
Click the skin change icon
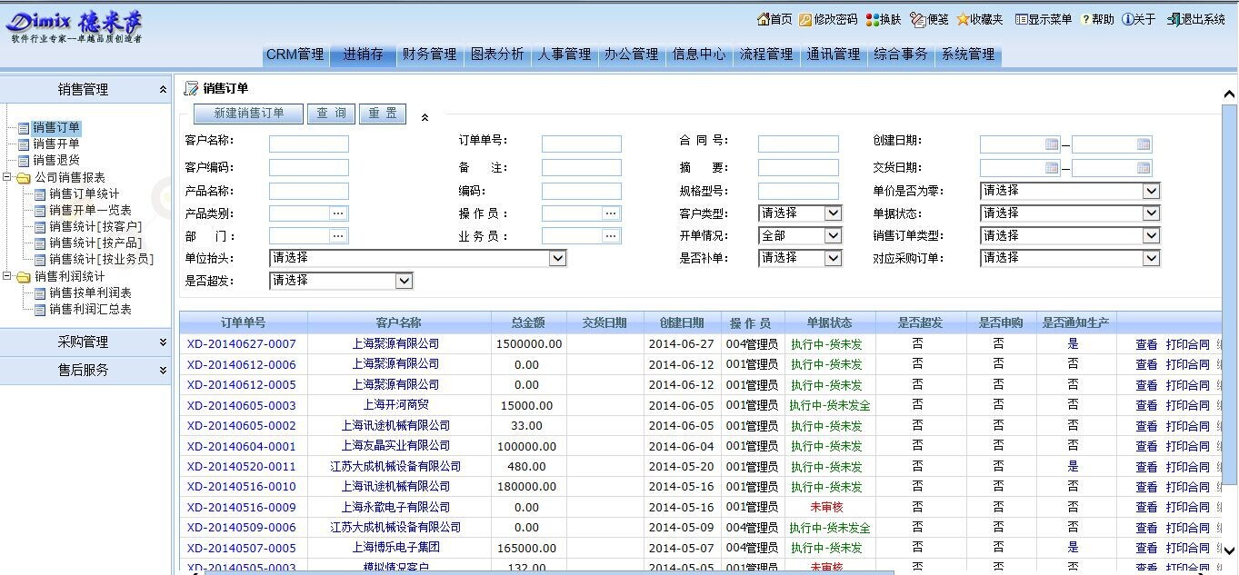(x=872, y=19)
